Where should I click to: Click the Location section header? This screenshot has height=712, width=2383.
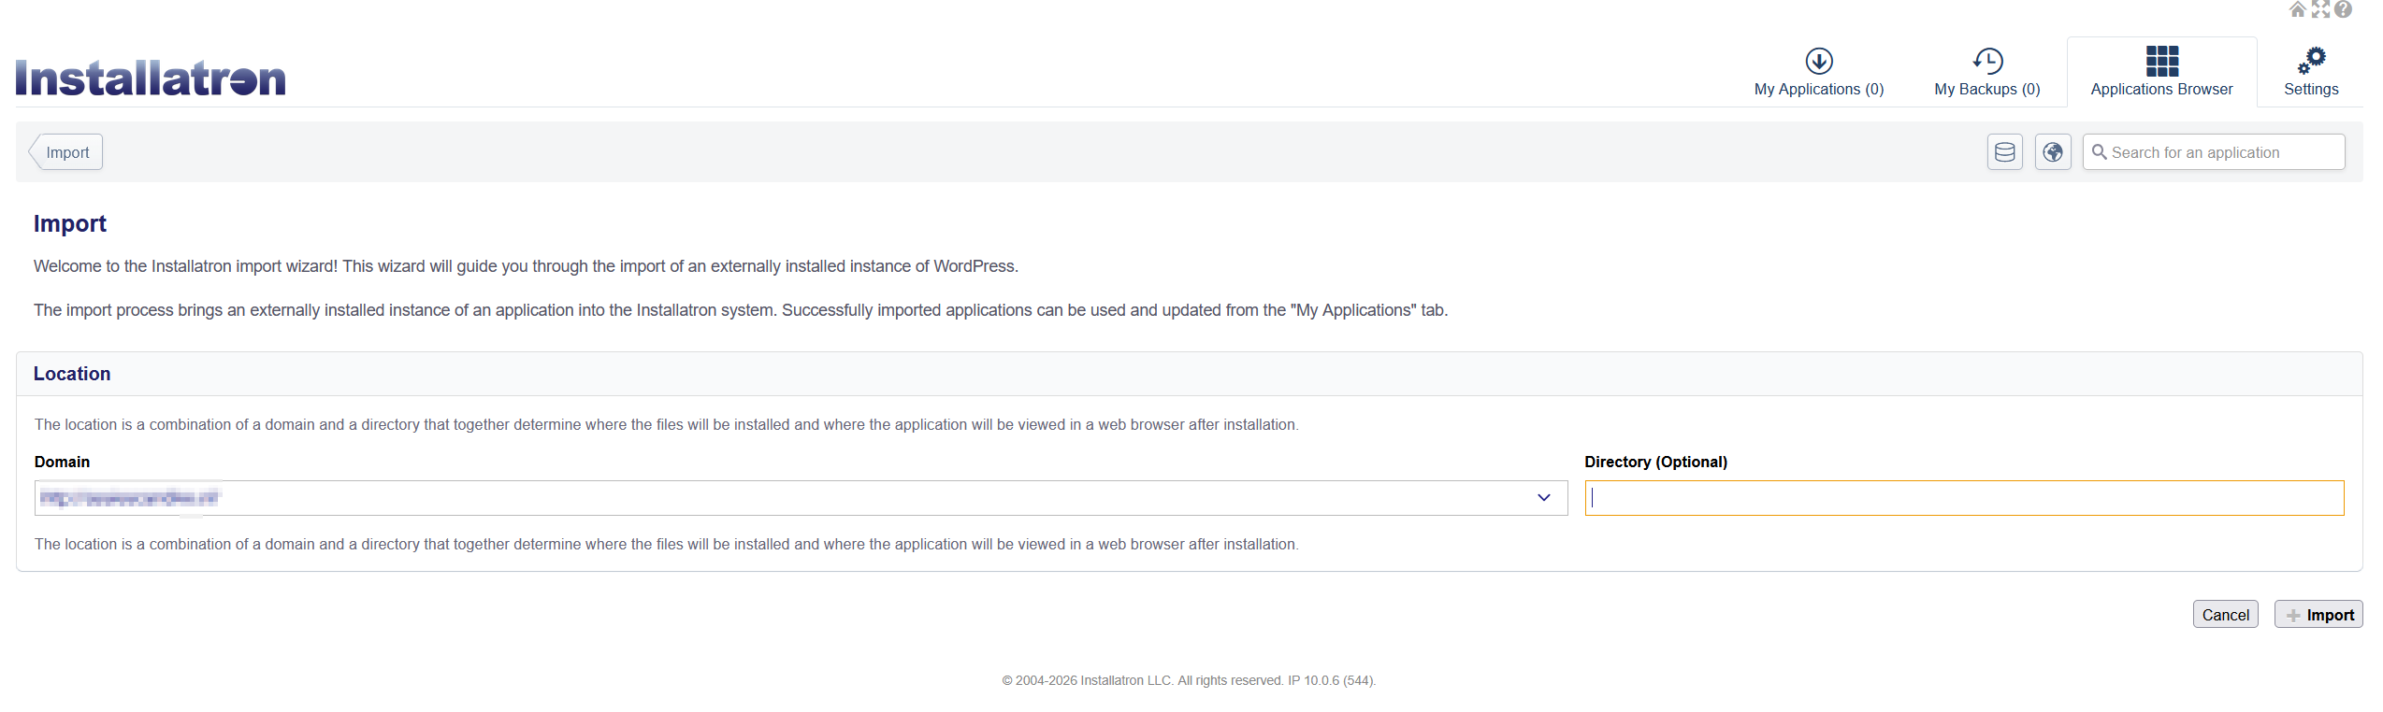click(72, 374)
